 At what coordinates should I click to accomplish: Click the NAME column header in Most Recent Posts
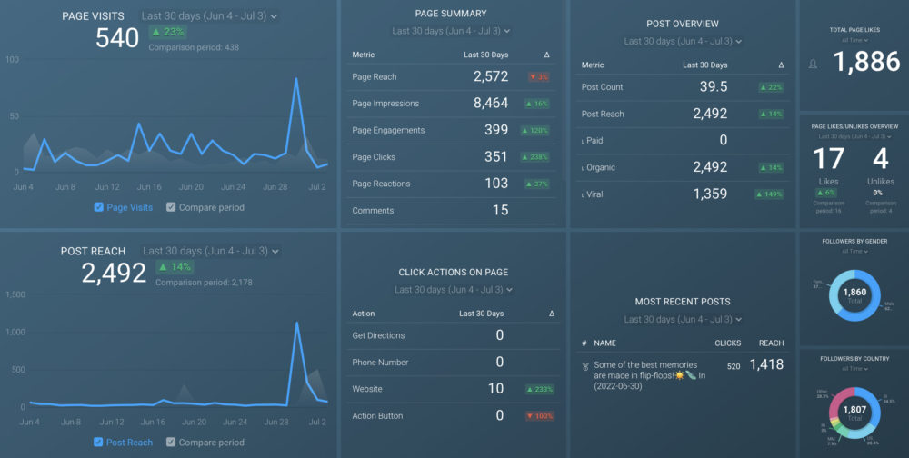coord(604,343)
